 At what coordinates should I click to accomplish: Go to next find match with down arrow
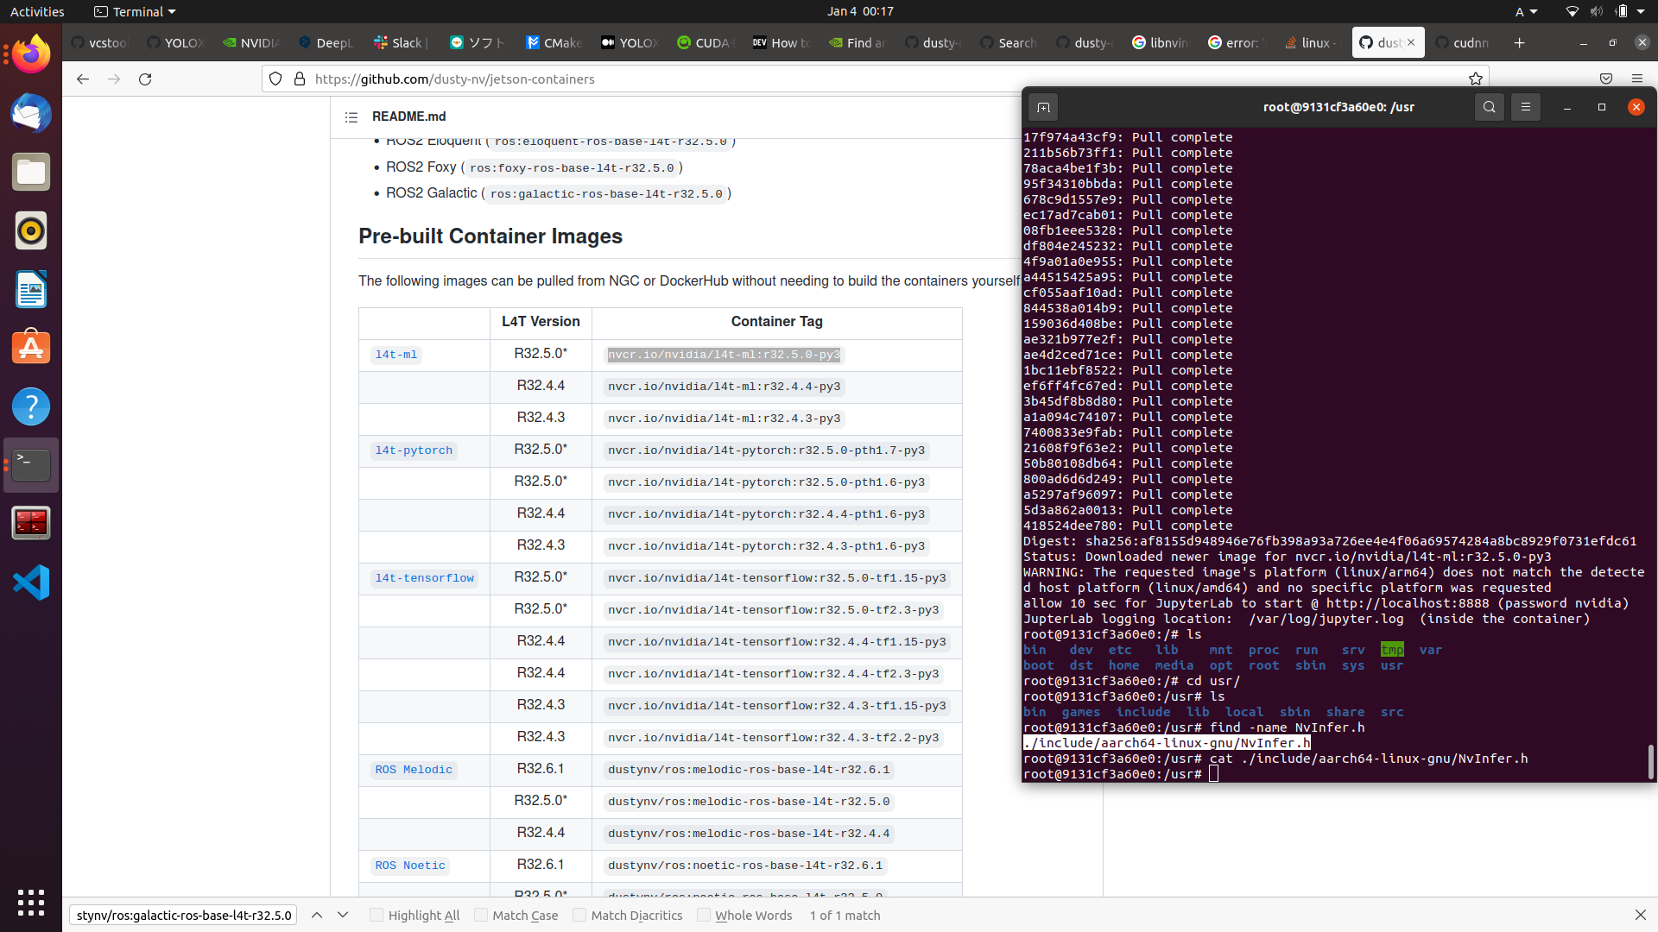tap(343, 915)
